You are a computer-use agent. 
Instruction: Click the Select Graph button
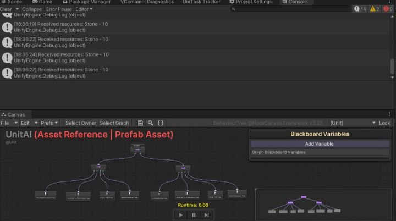click(114, 123)
